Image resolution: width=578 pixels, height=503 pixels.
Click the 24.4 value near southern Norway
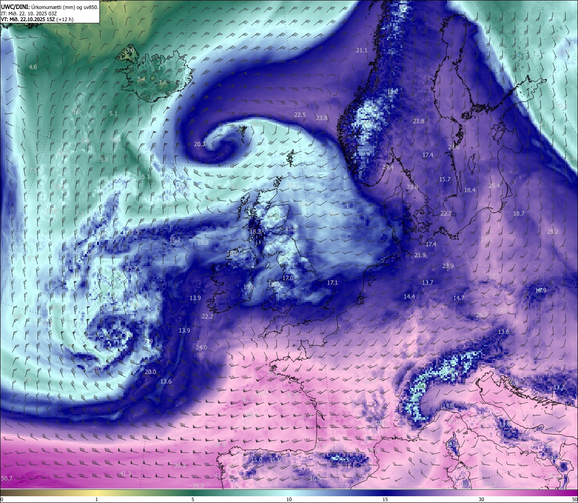pyautogui.click(x=388, y=167)
